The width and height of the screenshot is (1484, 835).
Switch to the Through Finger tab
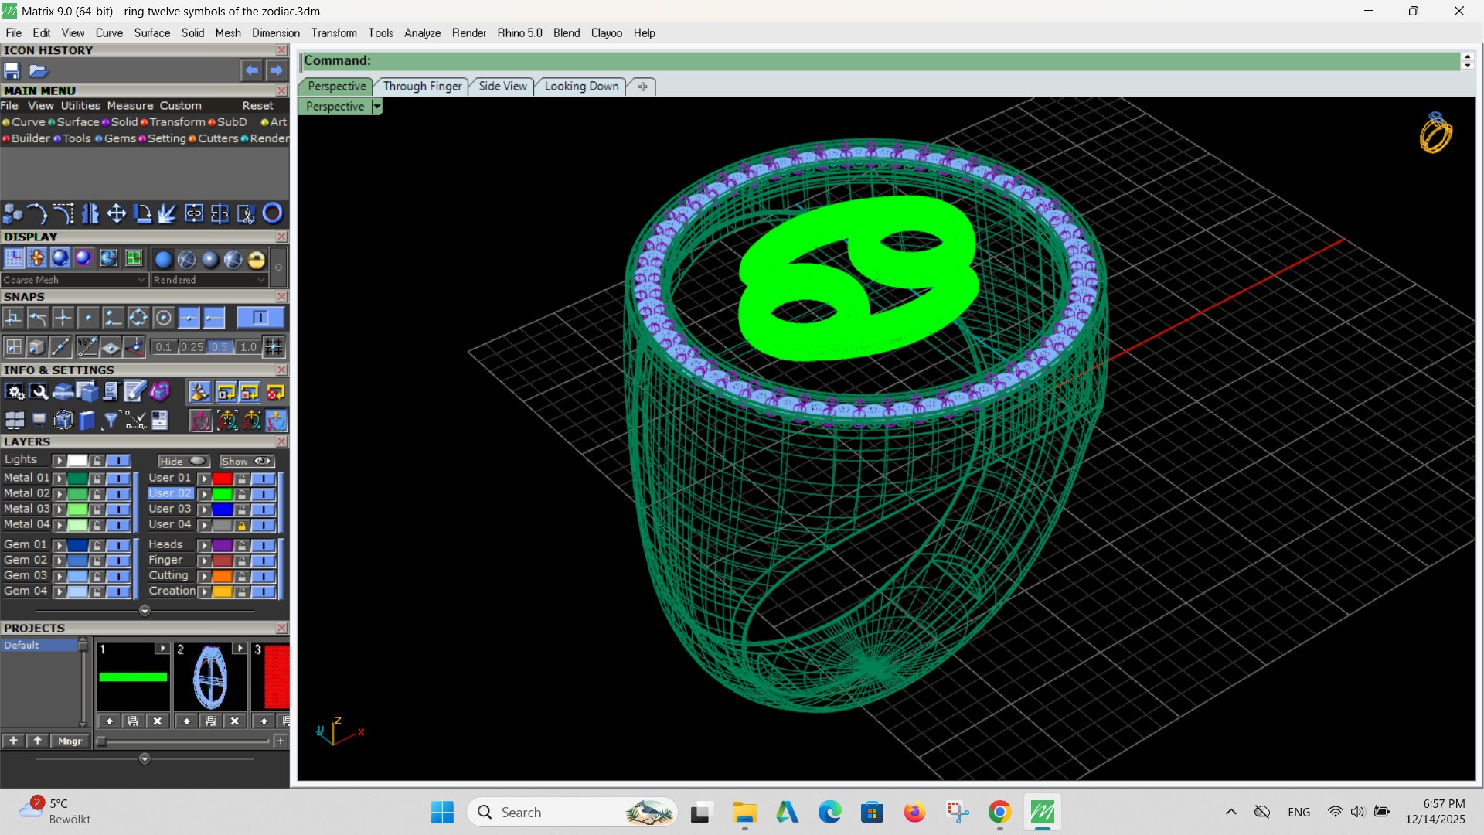pos(422,86)
